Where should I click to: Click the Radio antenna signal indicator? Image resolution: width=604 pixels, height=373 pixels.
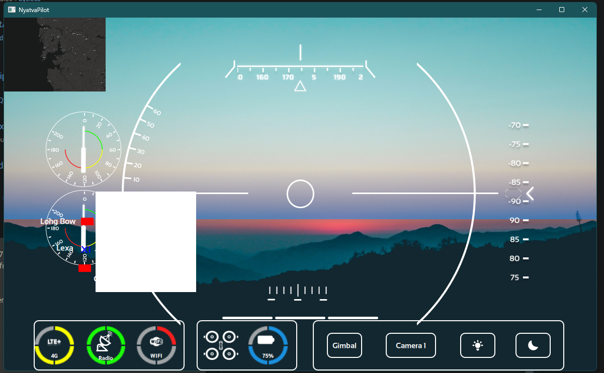point(106,345)
